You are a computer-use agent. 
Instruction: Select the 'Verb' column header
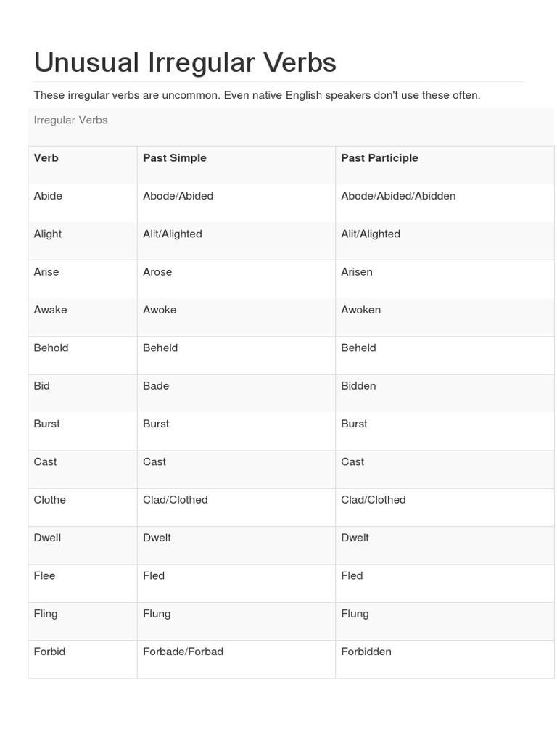(46, 158)
